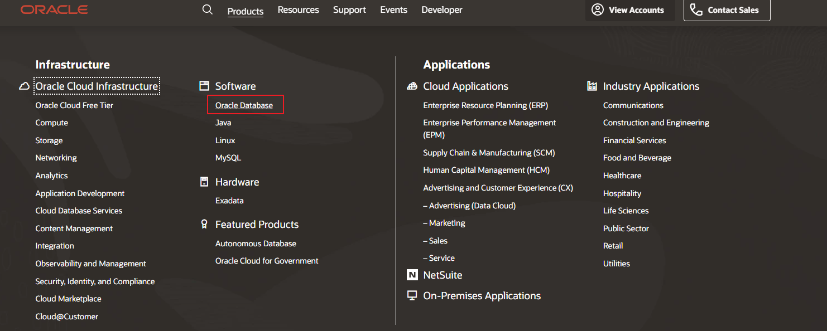Click the phone icon in Contact Sales
This screenshot has height=331, width=827.
pos(696,10)
